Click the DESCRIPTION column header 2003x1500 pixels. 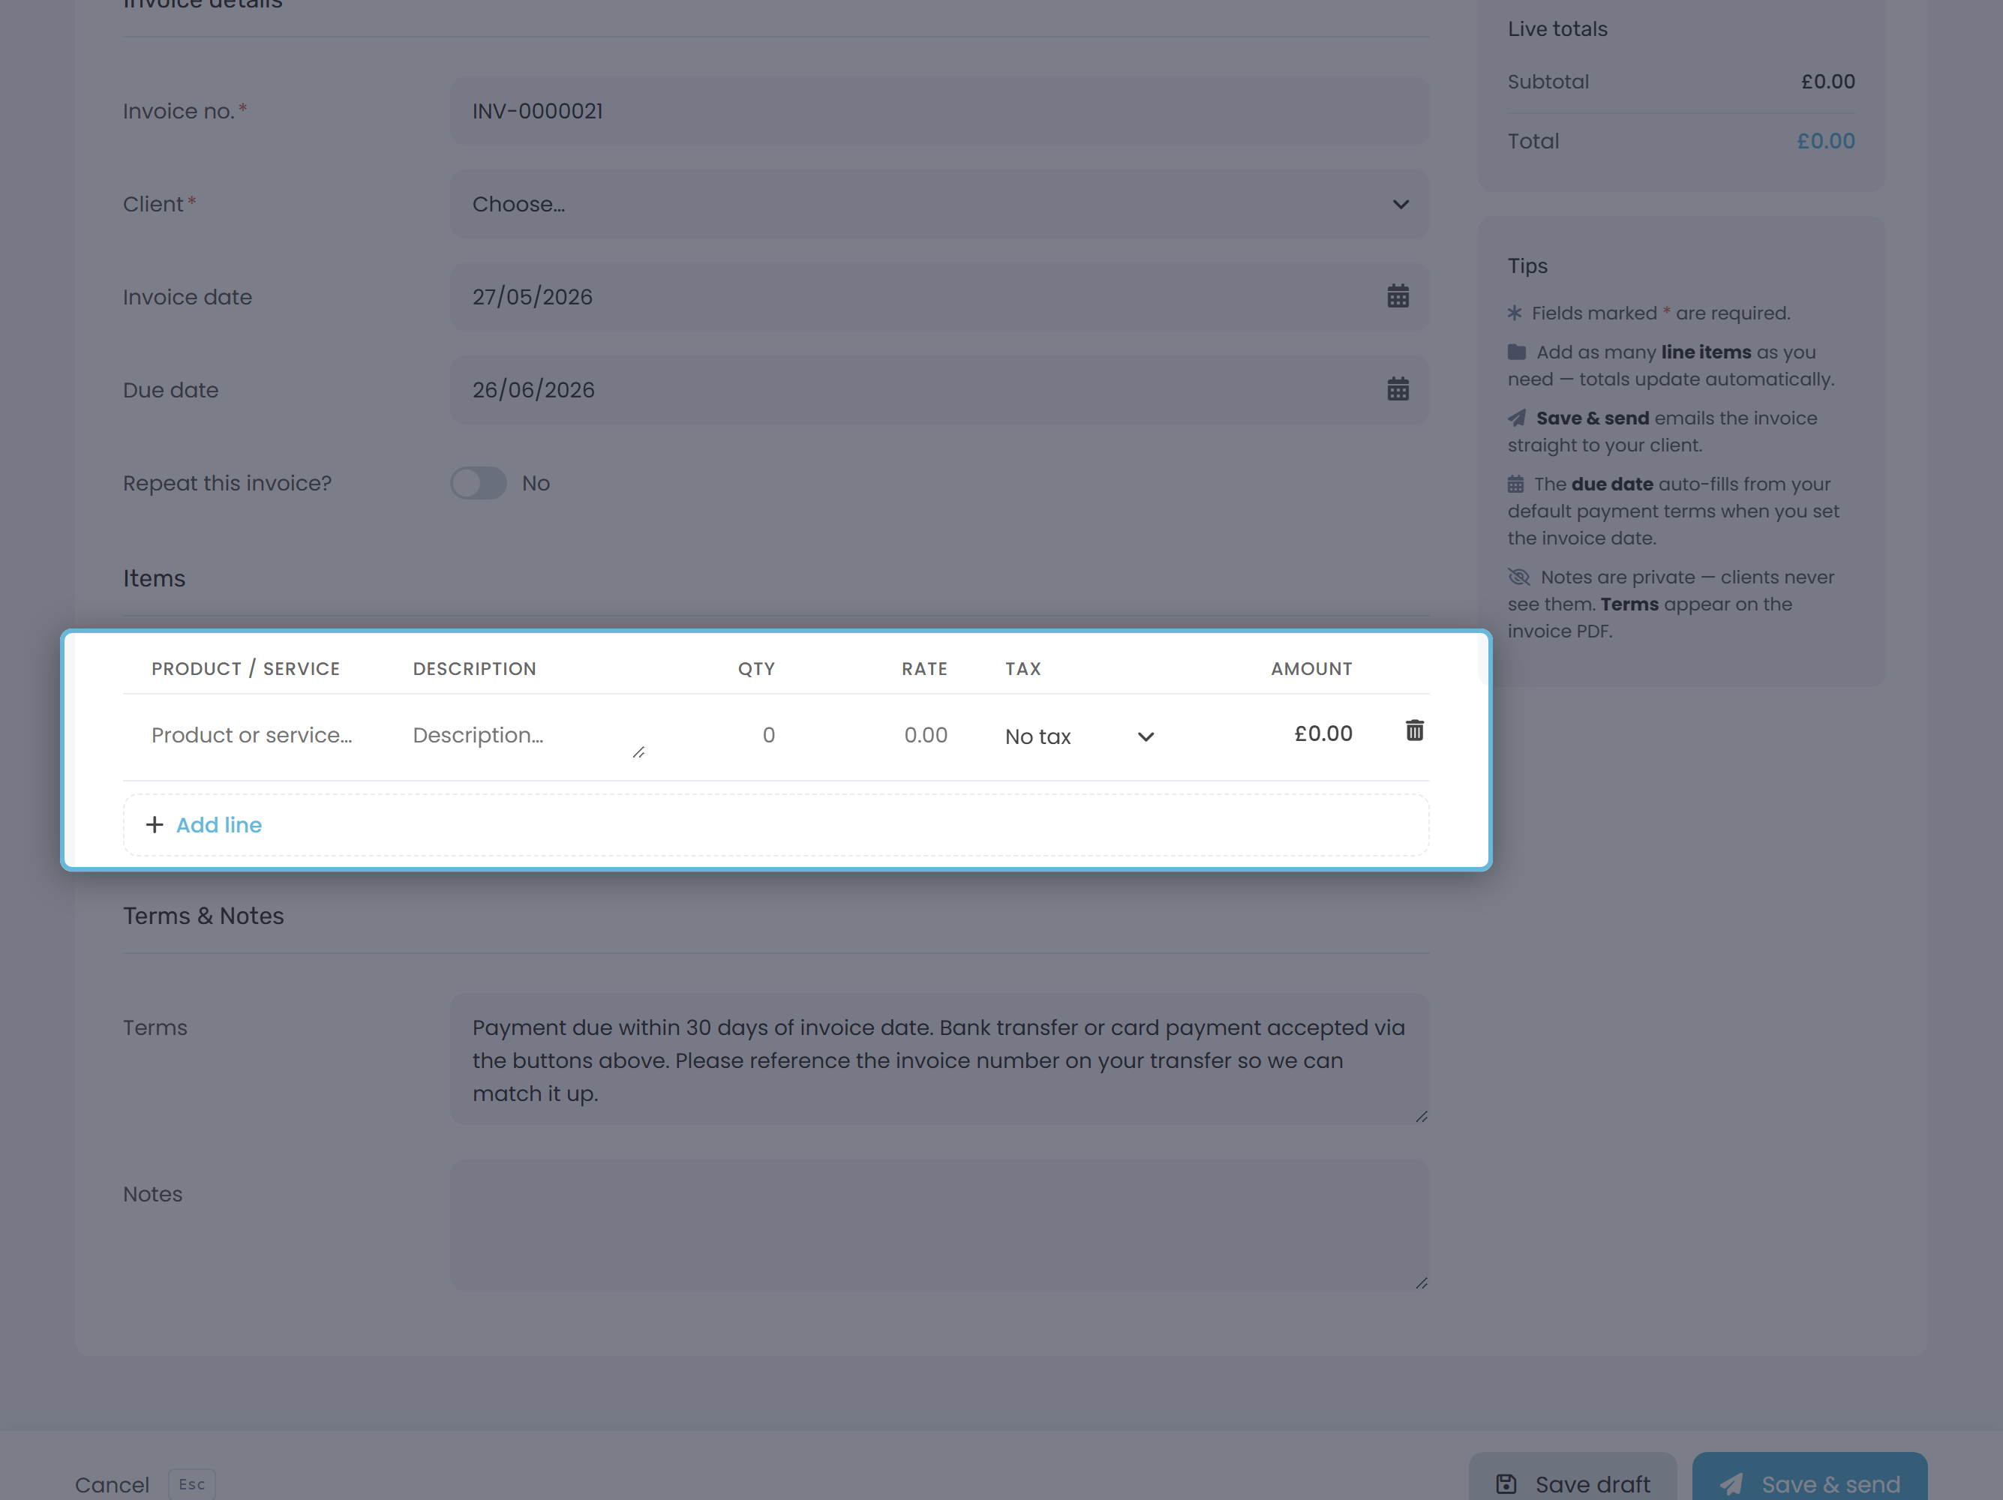474,669
